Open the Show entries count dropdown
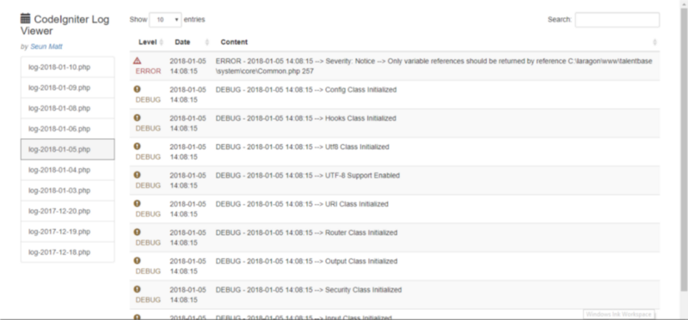688x320 pixels. coord(165,20)
